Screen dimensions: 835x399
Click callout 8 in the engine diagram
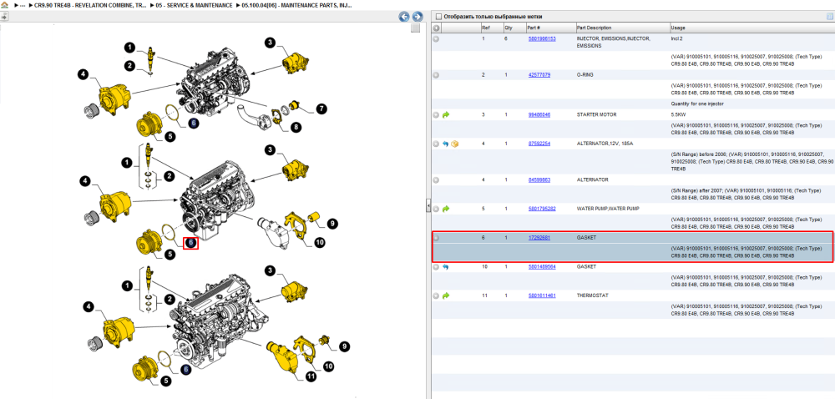point(295,127)
